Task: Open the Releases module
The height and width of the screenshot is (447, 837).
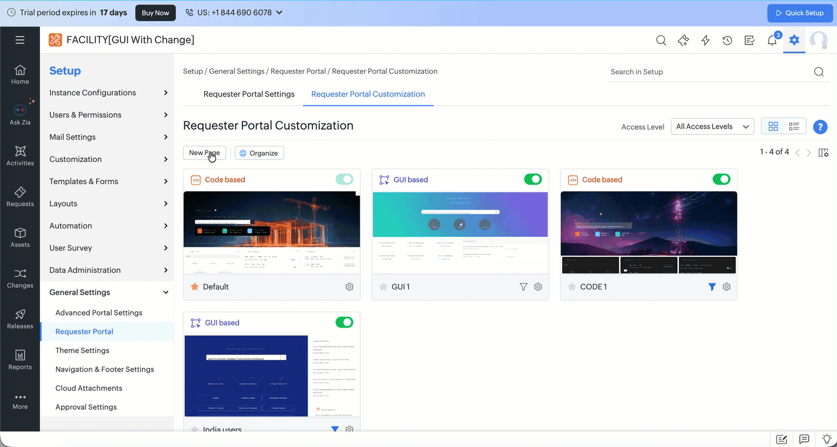Action: [x=20, y=319]
